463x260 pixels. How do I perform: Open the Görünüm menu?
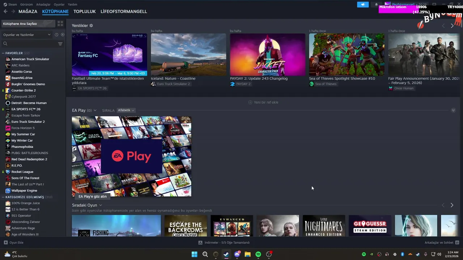click(x=26, y=4)
